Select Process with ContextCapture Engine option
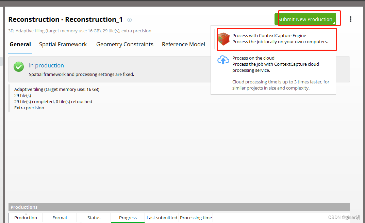Viewport: 365px width, 223px height. (x=274, y=39)
